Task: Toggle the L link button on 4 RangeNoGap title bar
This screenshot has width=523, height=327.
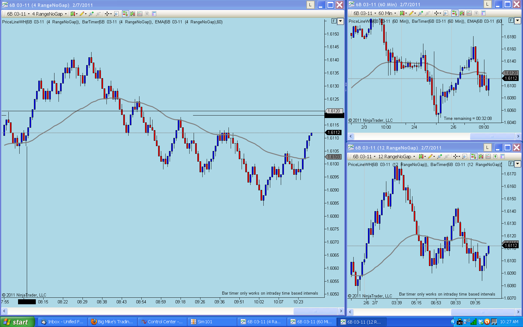Action: 310,5
